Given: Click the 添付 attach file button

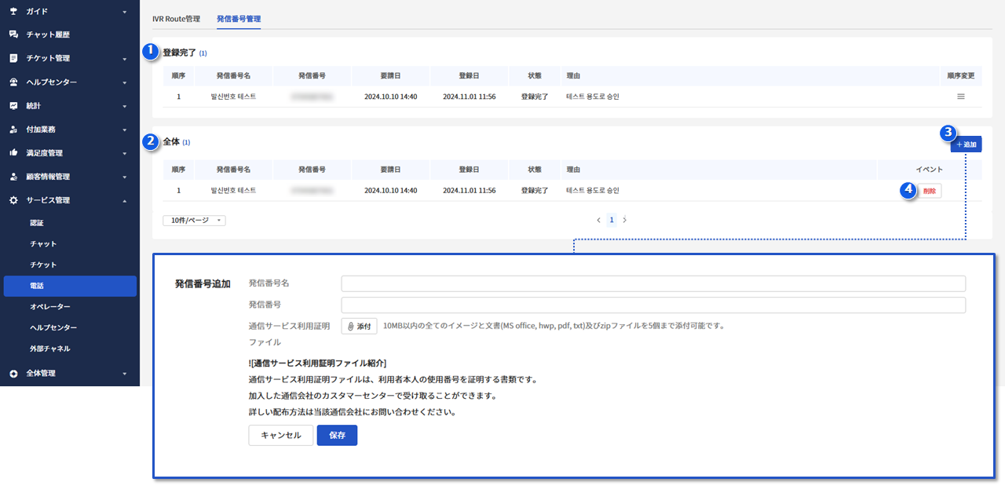Looking at the screenshot, I should (x=359, y=326).
